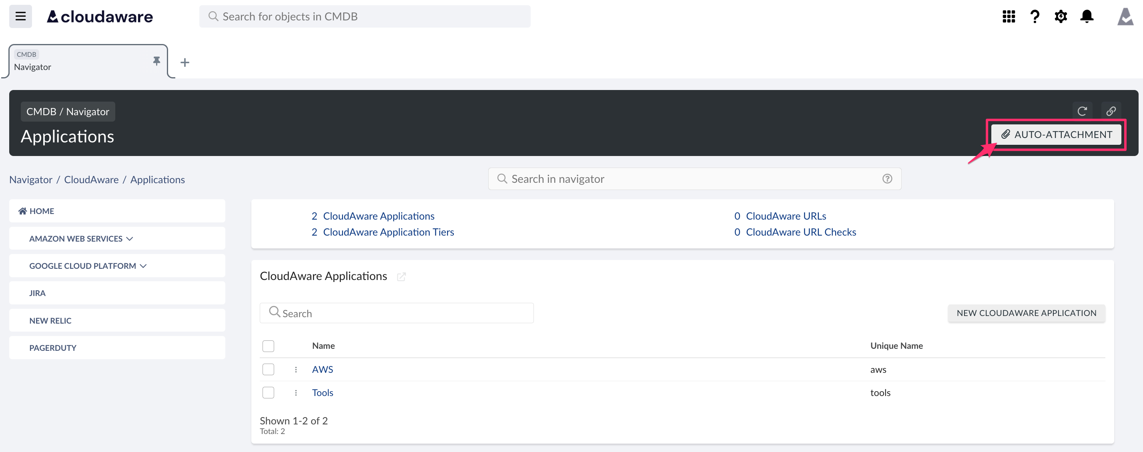Open the notifications bell
The height and width of the screenshot is (452, 1143).
pyautogui.click(x=1087, y=16)
